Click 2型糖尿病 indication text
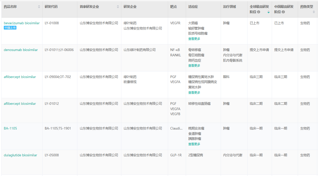Screen dimensions: 318x176 coord(196,155)
